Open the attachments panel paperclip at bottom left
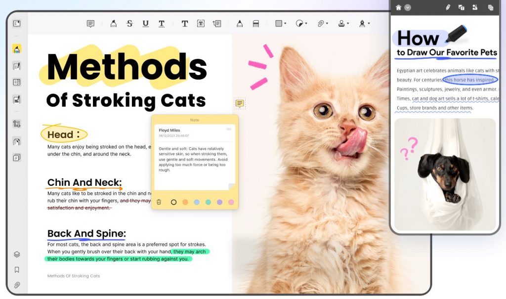The image size is (506, 299). pyautogui.click(x=17, y=285)
